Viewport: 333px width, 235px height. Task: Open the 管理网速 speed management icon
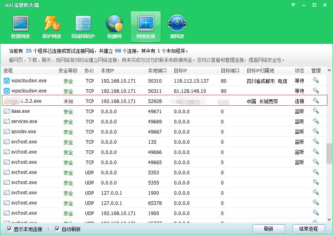20,27
